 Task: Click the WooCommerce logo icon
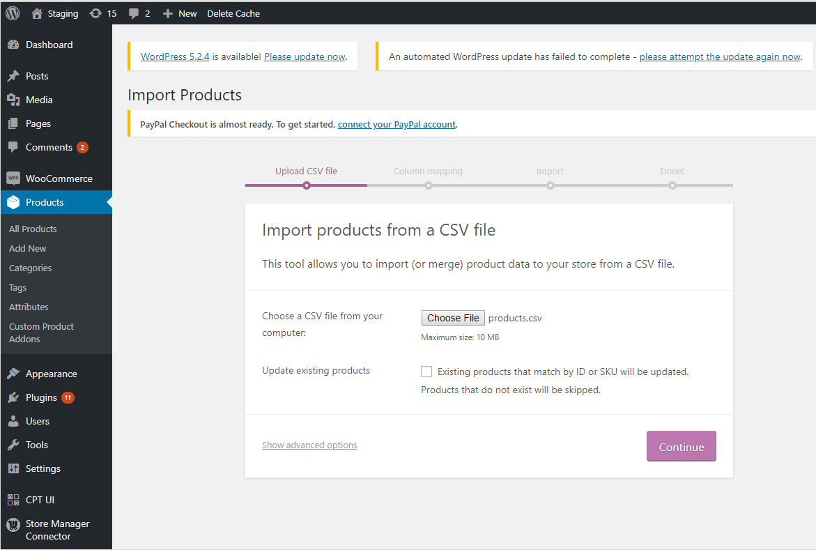[x=13, y=178]
